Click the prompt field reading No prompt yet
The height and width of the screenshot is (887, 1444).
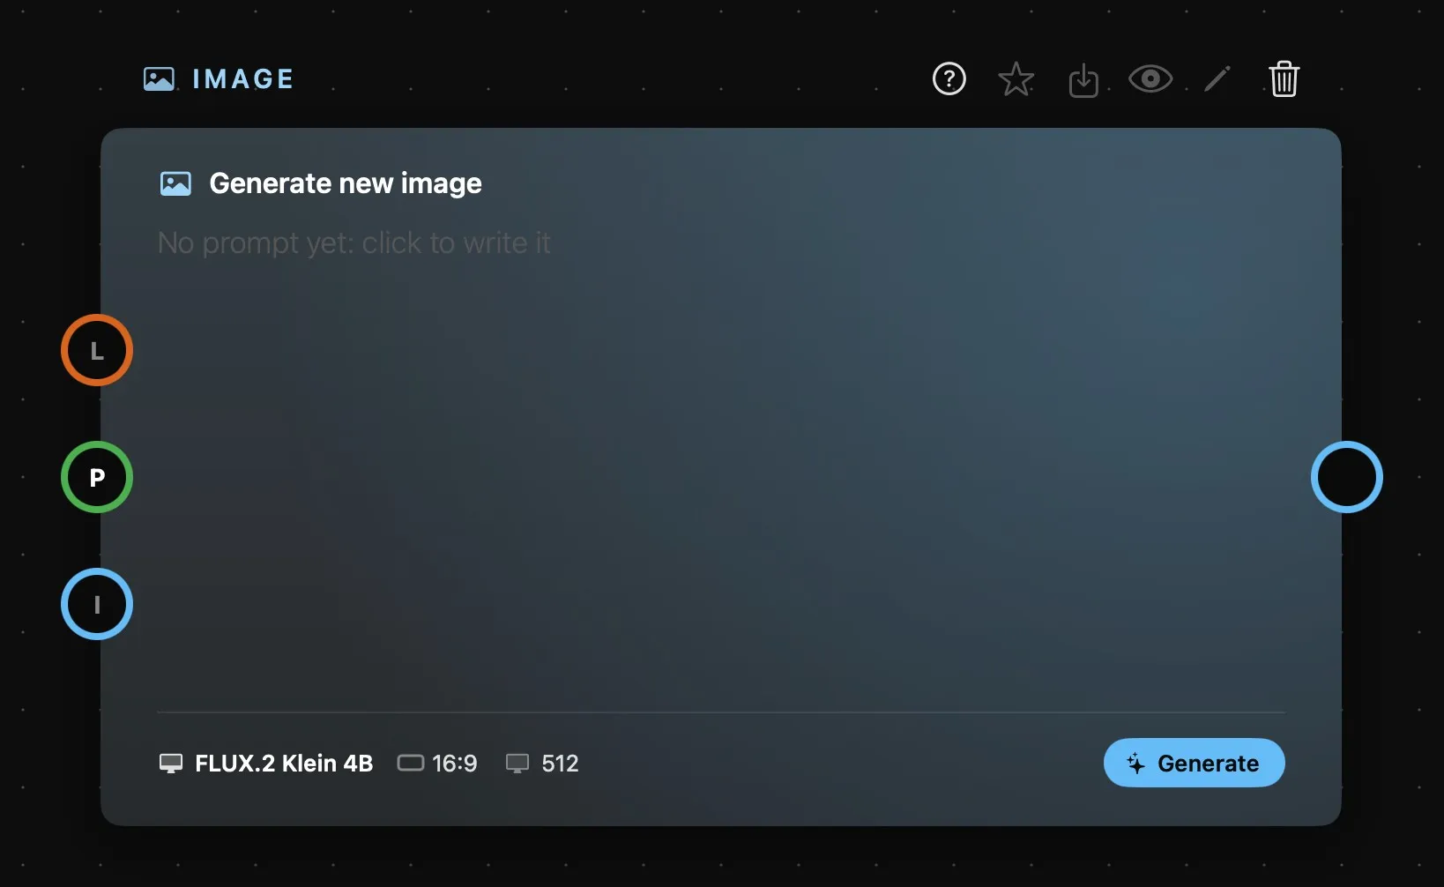[x=354, y=242]
